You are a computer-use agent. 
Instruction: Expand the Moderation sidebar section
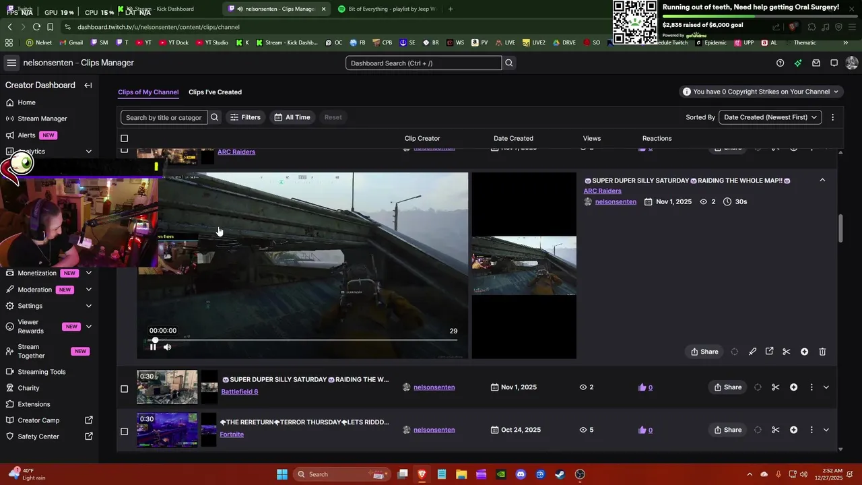click(88, 290)
